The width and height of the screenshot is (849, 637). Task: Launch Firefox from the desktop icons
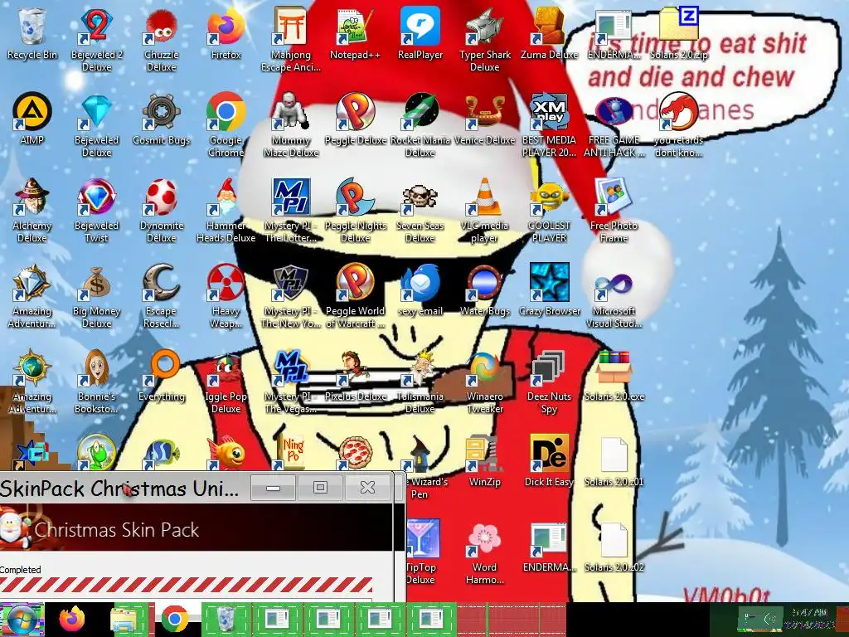click(x=226, y=34)
